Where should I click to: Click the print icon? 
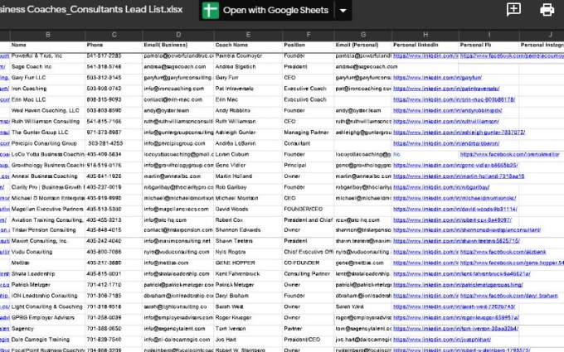(x=547, y=10)
